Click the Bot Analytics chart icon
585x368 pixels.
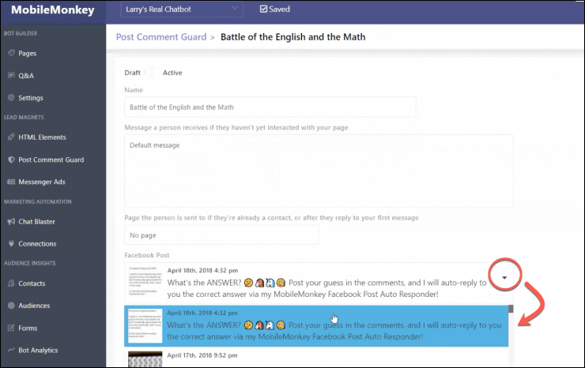11,350
